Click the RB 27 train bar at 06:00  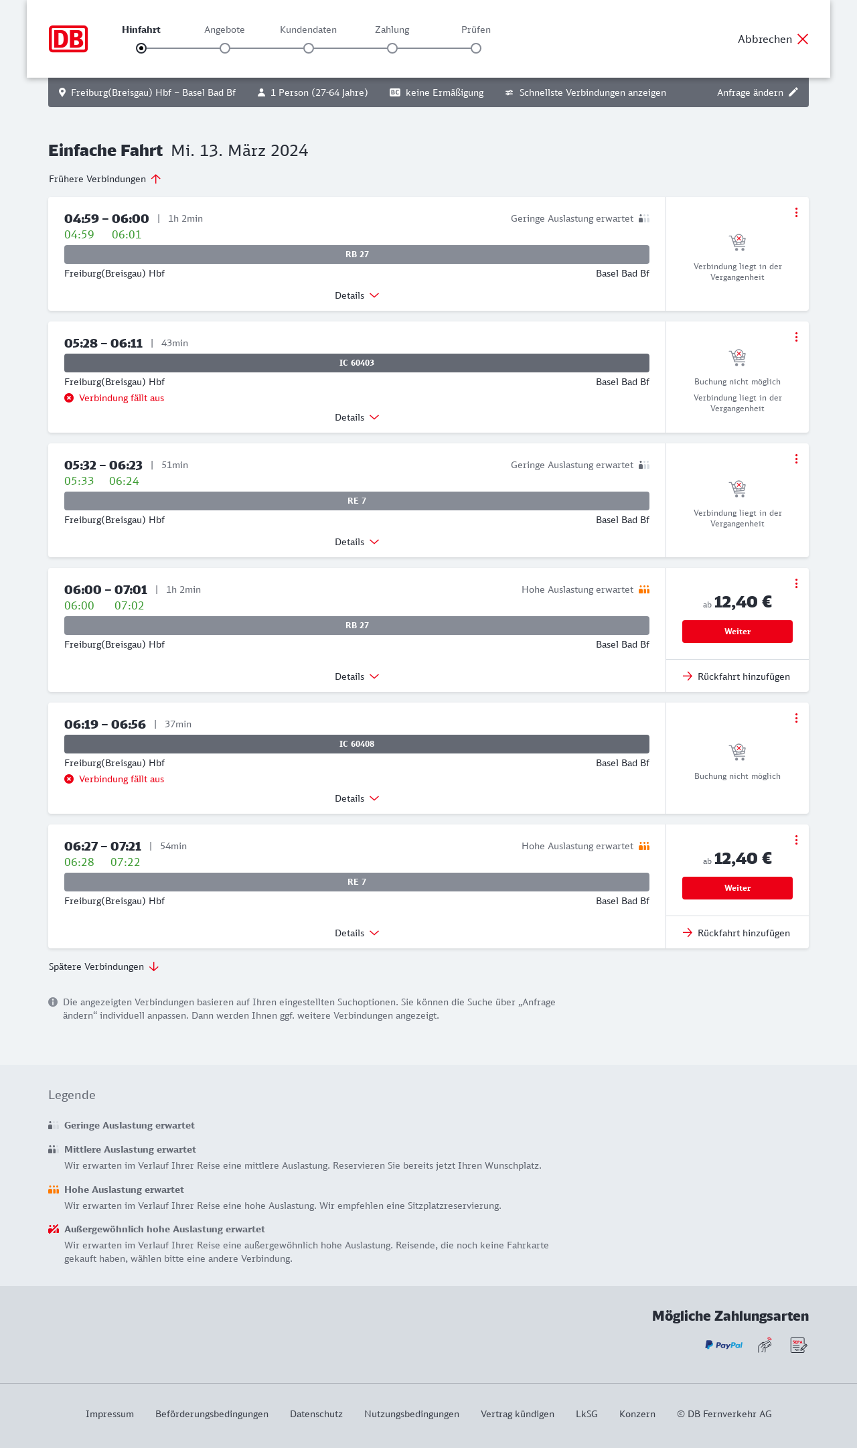(357, 626)
